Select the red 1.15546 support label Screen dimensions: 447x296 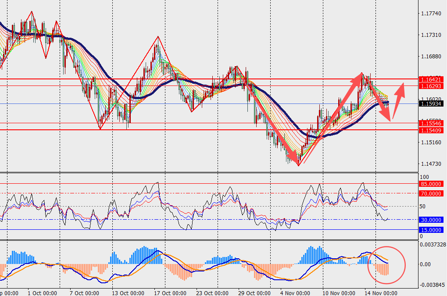click(430, 124)
